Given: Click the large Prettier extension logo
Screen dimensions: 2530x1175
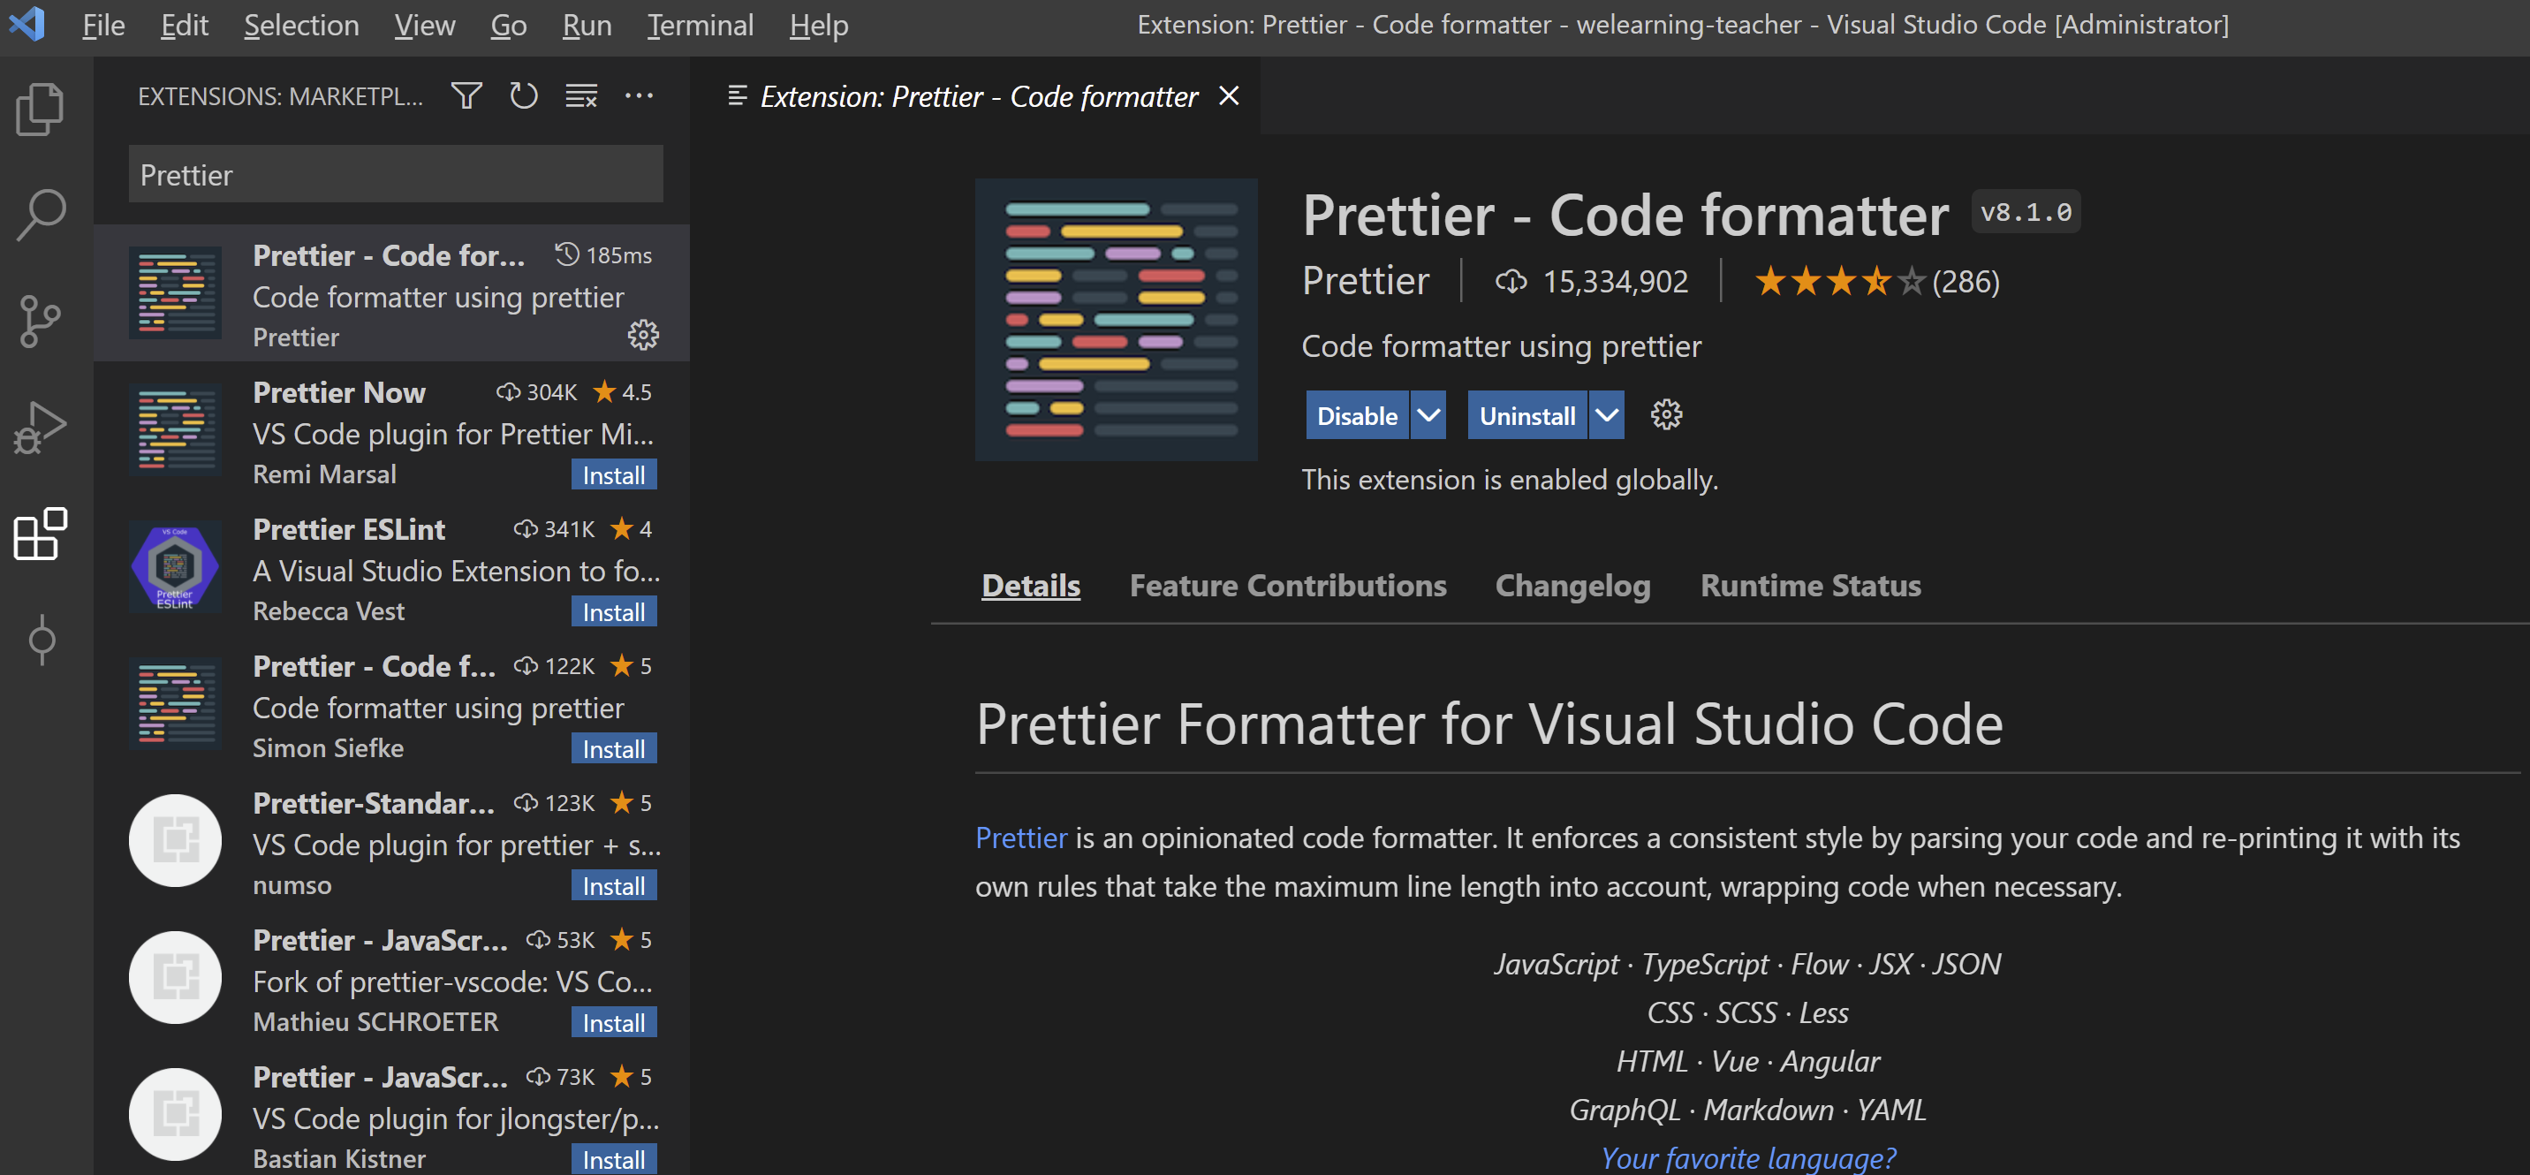Looking at the screenshot, I should point(1117,321).
